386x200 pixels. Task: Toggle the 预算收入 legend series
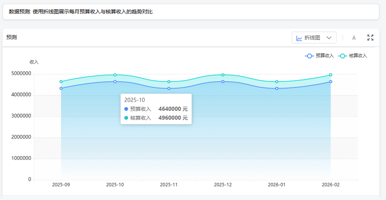pos(319,56)
